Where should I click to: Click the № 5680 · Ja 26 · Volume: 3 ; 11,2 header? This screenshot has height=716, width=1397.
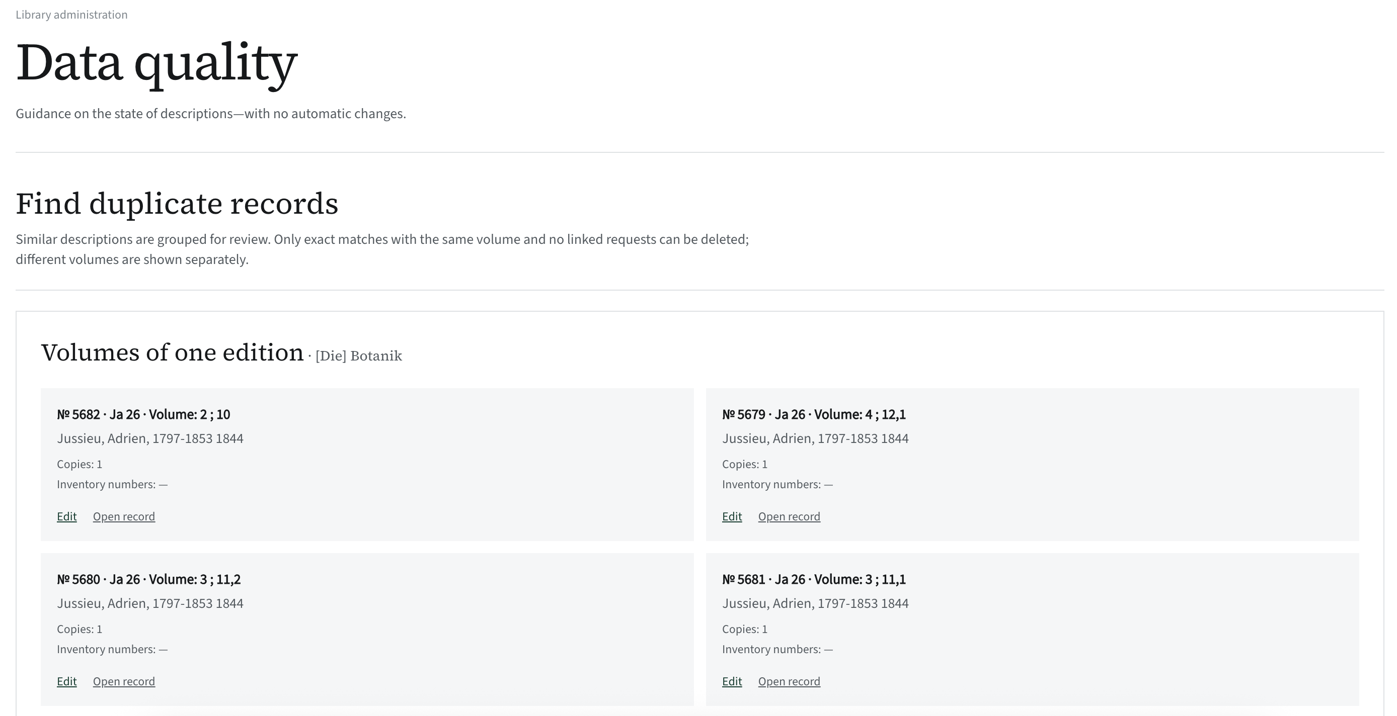tap(148, 579)
